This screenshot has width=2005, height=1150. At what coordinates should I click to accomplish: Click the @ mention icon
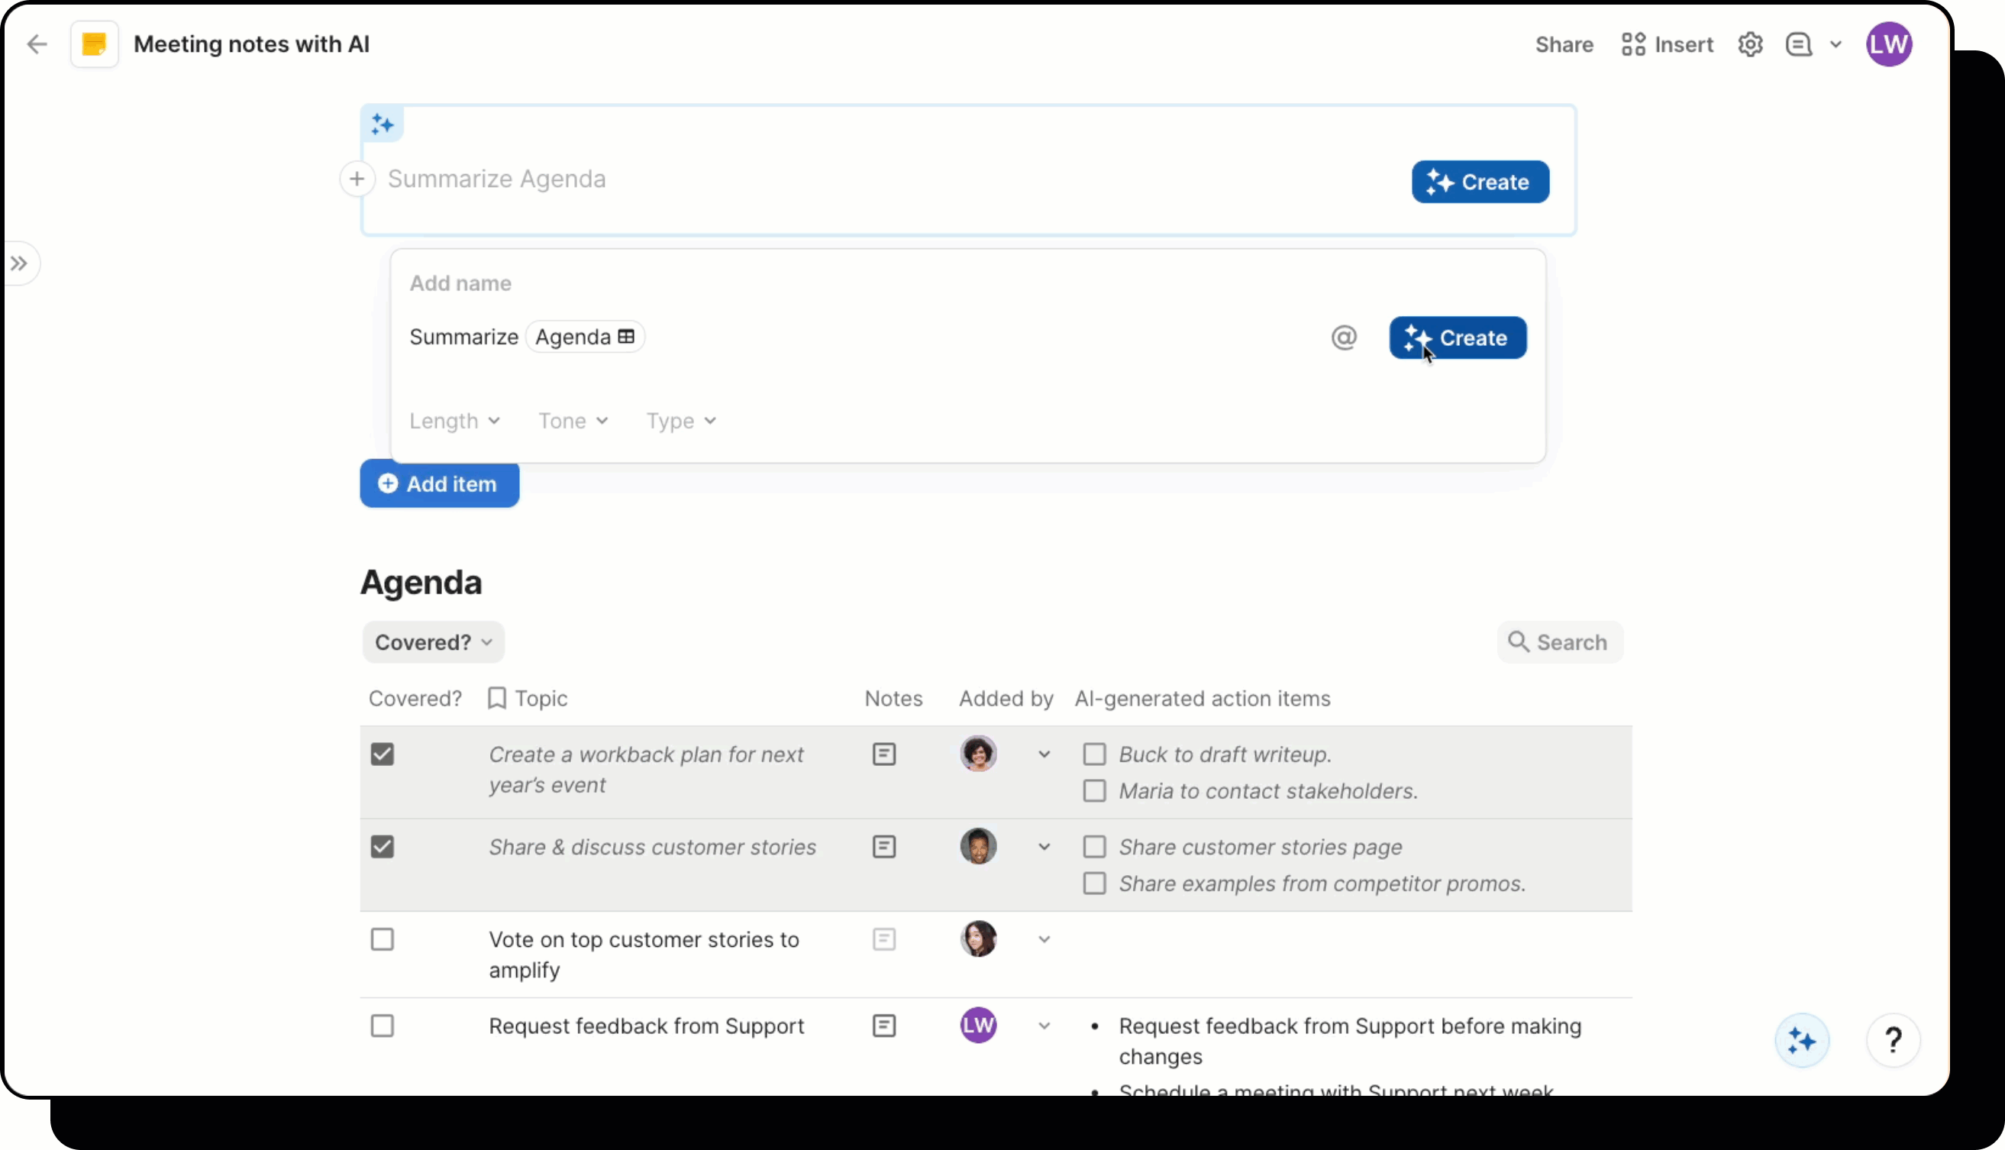(x=1343, y=338)
